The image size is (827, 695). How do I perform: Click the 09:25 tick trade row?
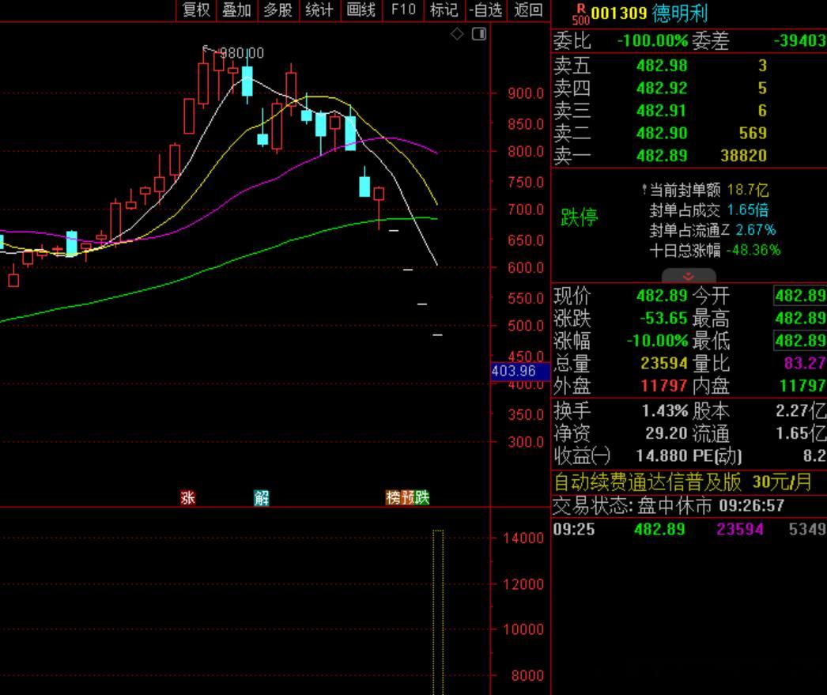(689, 529)
